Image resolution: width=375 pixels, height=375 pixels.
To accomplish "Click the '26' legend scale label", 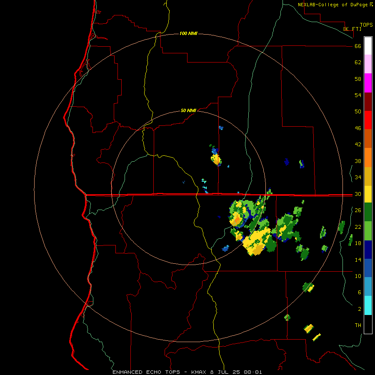I will pos(358,210).
